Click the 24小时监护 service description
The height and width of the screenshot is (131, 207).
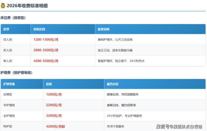click(124, 116)
